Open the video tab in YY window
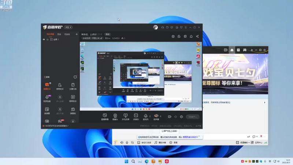The image size is (293, 165). (226, 50)
